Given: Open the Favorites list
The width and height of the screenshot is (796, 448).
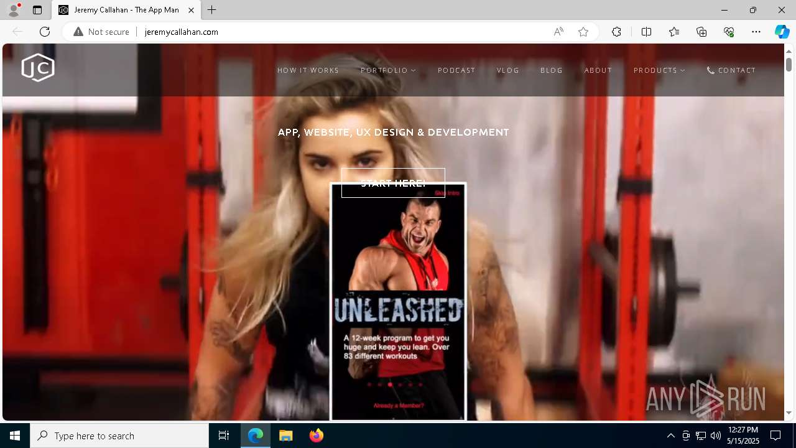Looking at the screenshot, I should coord(674,32).
